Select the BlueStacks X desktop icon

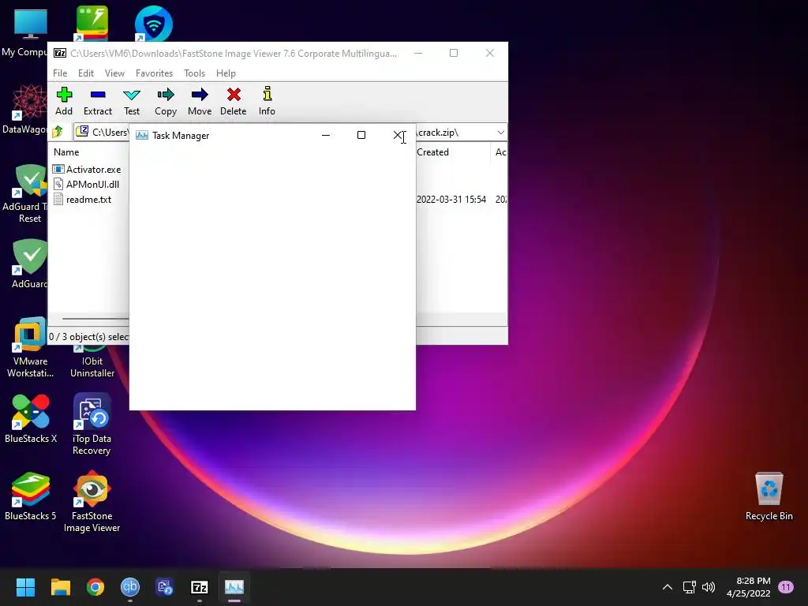31,418
